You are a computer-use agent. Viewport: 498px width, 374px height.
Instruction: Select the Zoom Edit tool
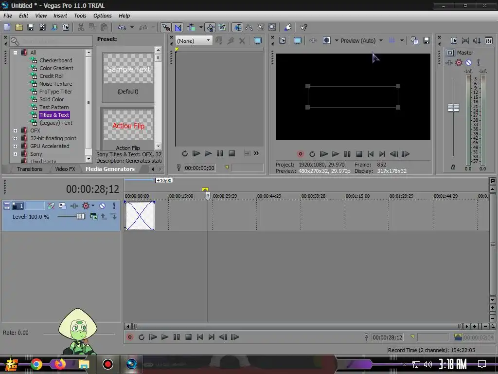(x=272, y=27)
